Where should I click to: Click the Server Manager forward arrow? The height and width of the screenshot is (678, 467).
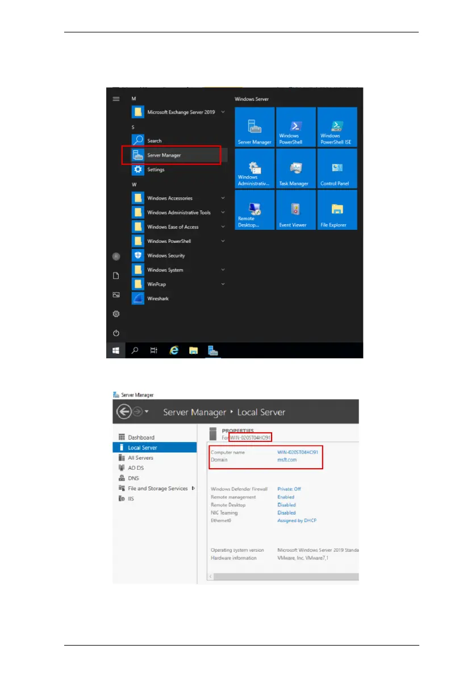pyautogui.click(x=137, y=412)
